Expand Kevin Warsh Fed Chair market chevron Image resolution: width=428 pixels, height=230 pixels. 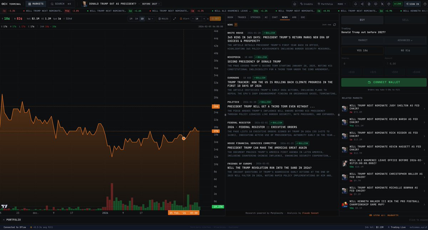pyautogui.click(x=424, y=122)
